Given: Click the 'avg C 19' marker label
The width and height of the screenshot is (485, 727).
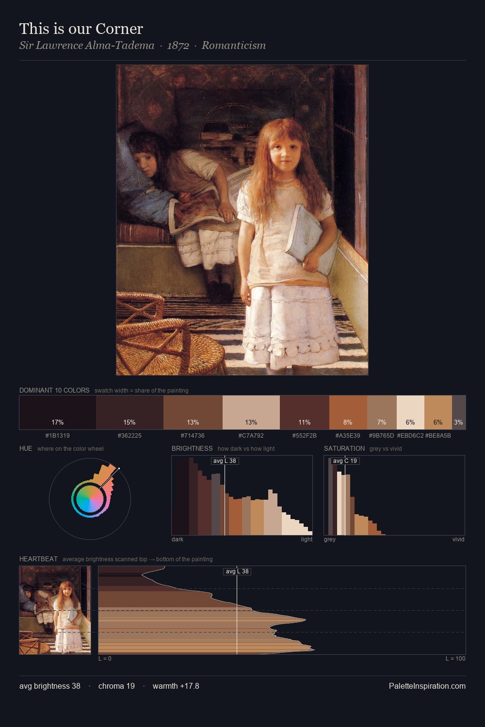Looking at the screenshot, I should click(345, 461).
